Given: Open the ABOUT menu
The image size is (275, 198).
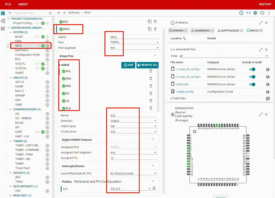Looking at the screenshot, I should (x=23, y=4).
